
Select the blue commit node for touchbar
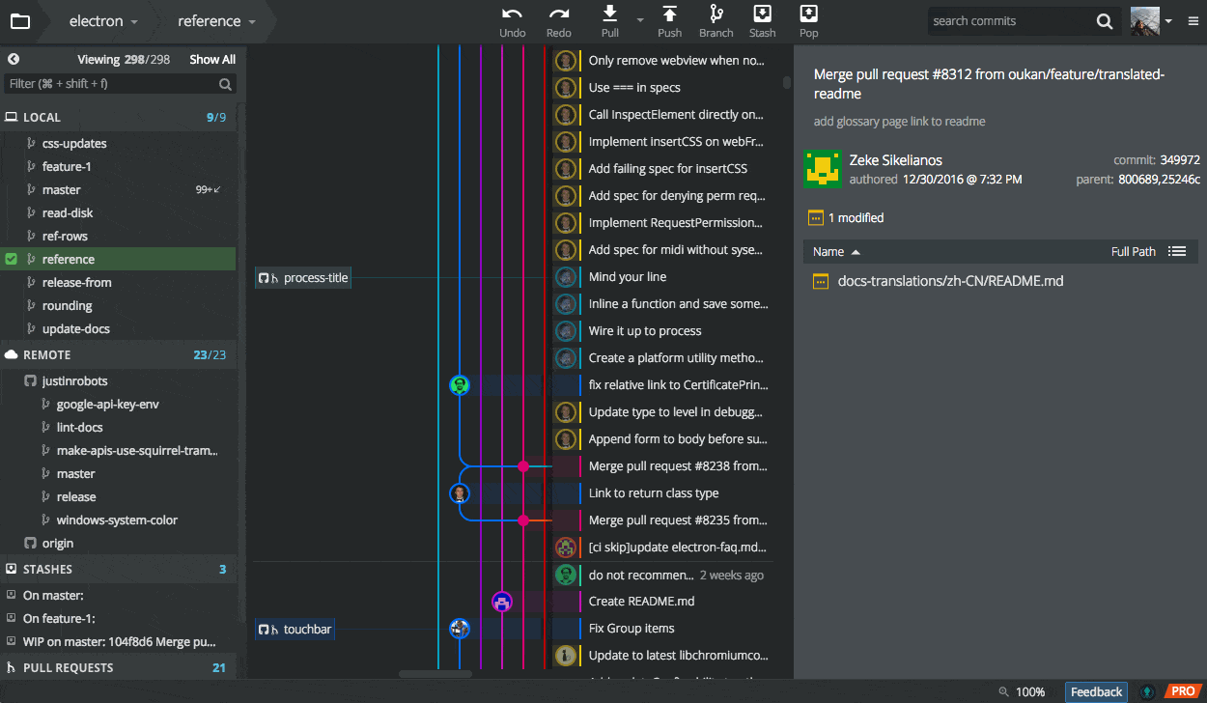tap(460, 630)
